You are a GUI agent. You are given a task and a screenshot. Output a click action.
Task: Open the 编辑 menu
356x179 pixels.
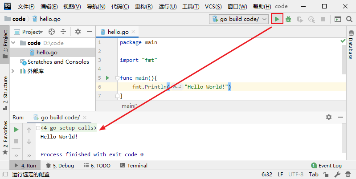(x=49, y=7)
